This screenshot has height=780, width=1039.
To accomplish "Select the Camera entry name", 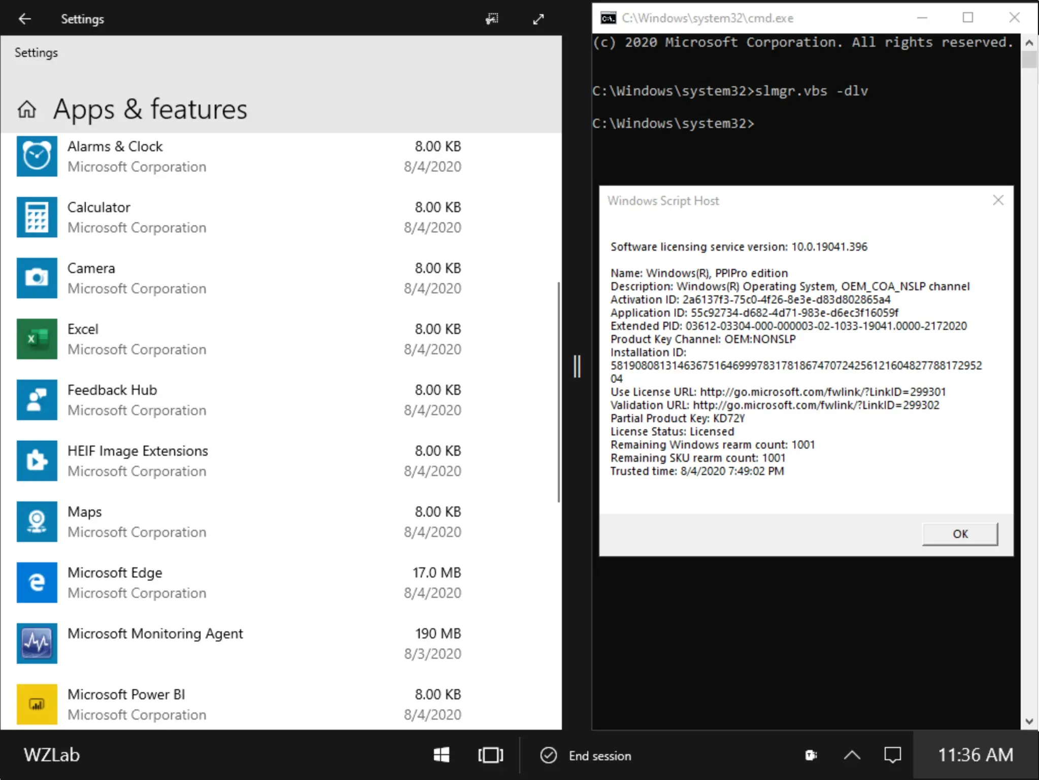I will tap(91, 268).
